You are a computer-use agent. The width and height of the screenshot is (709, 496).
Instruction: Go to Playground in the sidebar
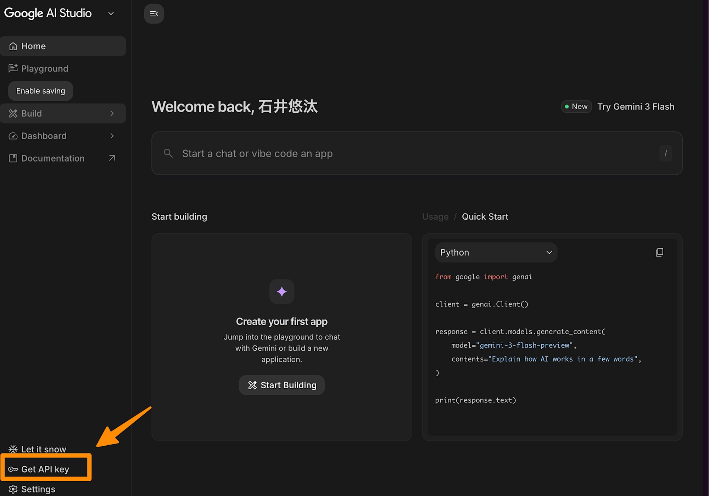tap(45, 68)
